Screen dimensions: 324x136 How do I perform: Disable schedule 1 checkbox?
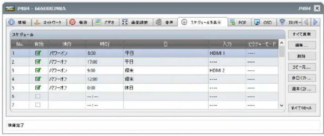[38, 53]
